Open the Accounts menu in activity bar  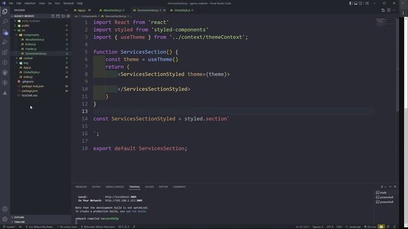[4, 209]
